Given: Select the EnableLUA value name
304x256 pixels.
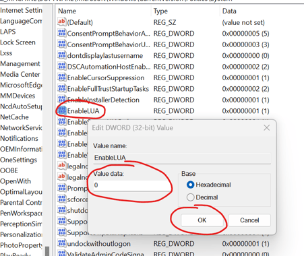Looking at the screenshot, I should point(83,111).
